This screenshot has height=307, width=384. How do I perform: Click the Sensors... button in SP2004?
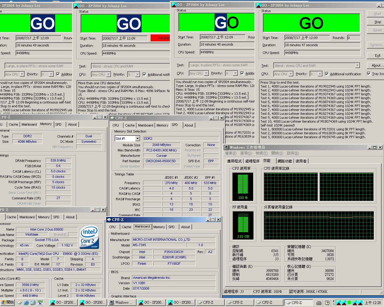(x=376, y=45)
